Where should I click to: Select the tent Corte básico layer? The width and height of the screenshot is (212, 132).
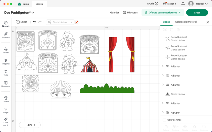click(186, 94)
